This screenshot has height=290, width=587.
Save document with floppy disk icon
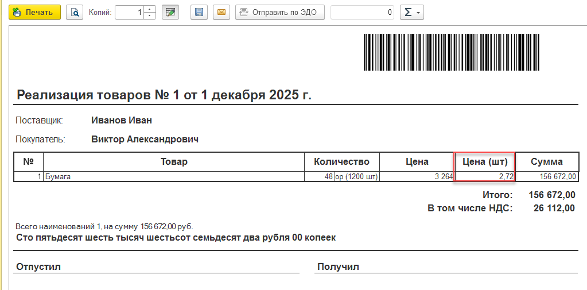[199, 12]
